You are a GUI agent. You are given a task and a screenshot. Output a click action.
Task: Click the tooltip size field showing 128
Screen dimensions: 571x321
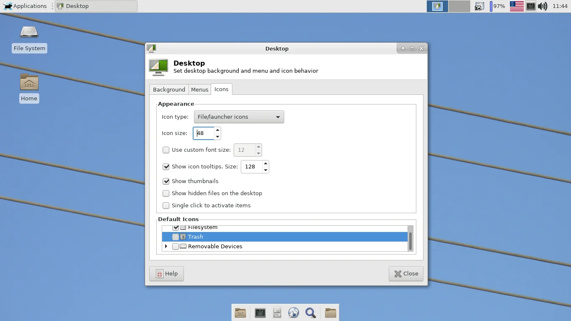(252, 167)
